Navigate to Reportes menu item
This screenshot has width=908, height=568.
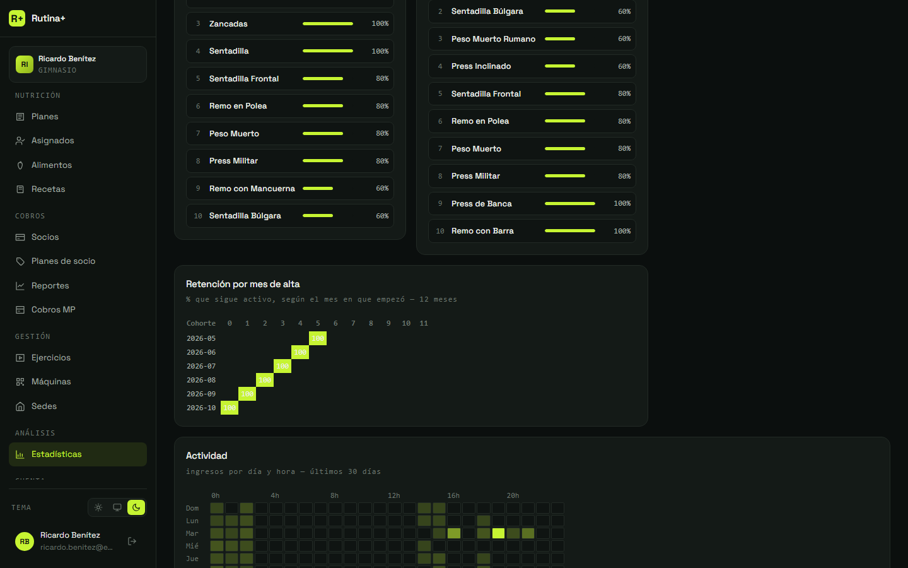(78, 286)
